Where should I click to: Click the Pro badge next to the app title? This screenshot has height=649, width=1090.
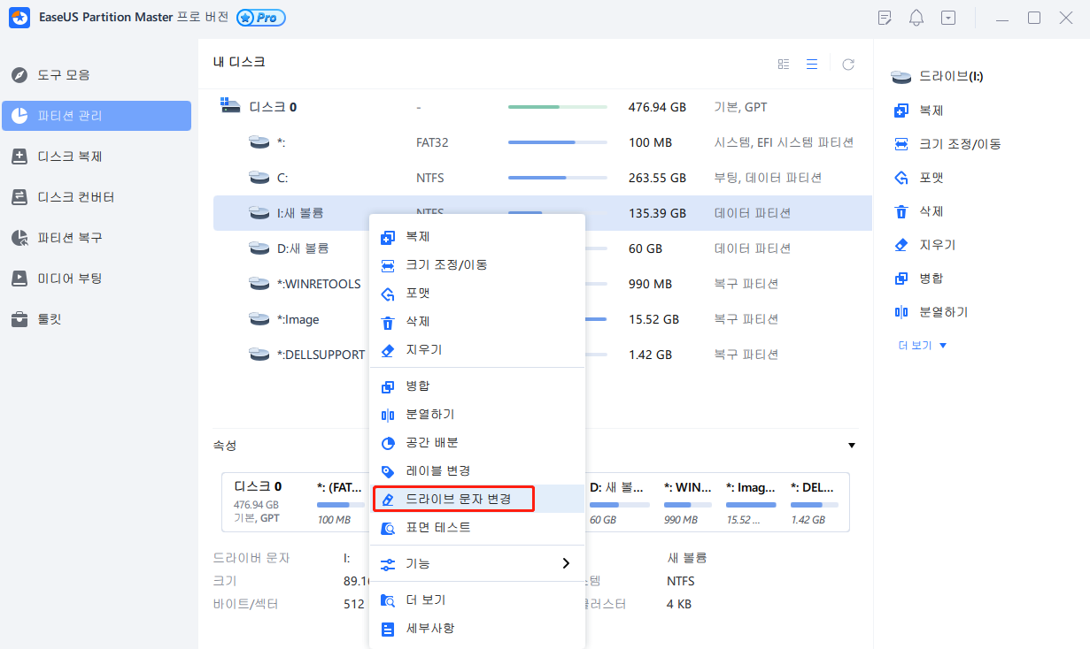[x=260, y=17]
